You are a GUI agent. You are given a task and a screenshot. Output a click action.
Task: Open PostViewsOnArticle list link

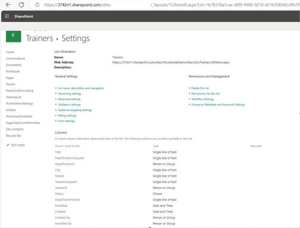click(19, 116)
